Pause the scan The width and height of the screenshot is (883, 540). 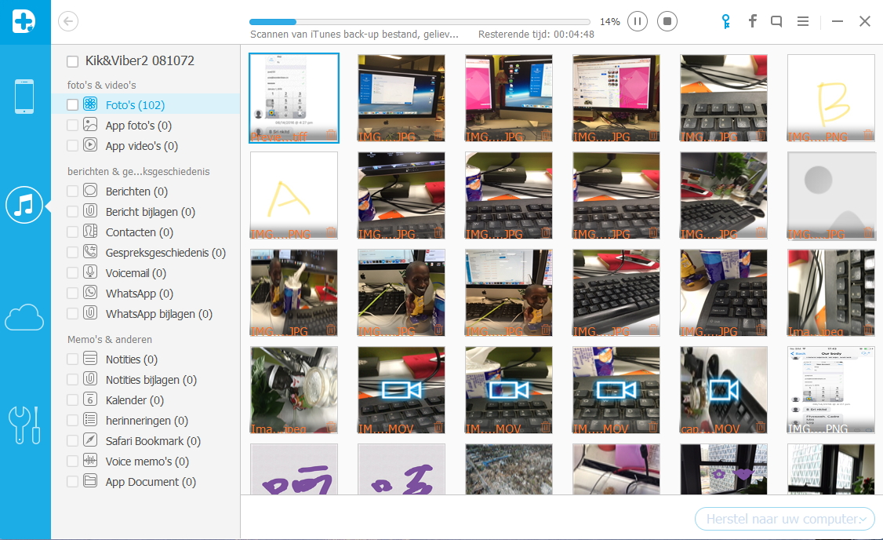tap(638, 21)
